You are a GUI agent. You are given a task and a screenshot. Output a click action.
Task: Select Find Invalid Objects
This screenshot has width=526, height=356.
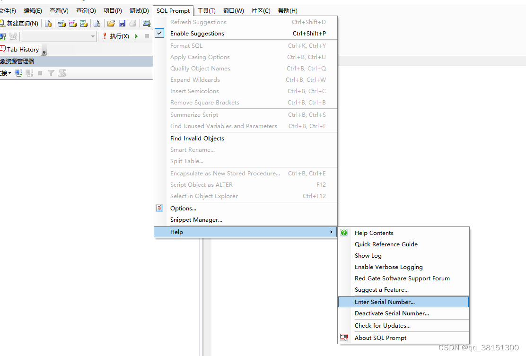coord(197,139)
